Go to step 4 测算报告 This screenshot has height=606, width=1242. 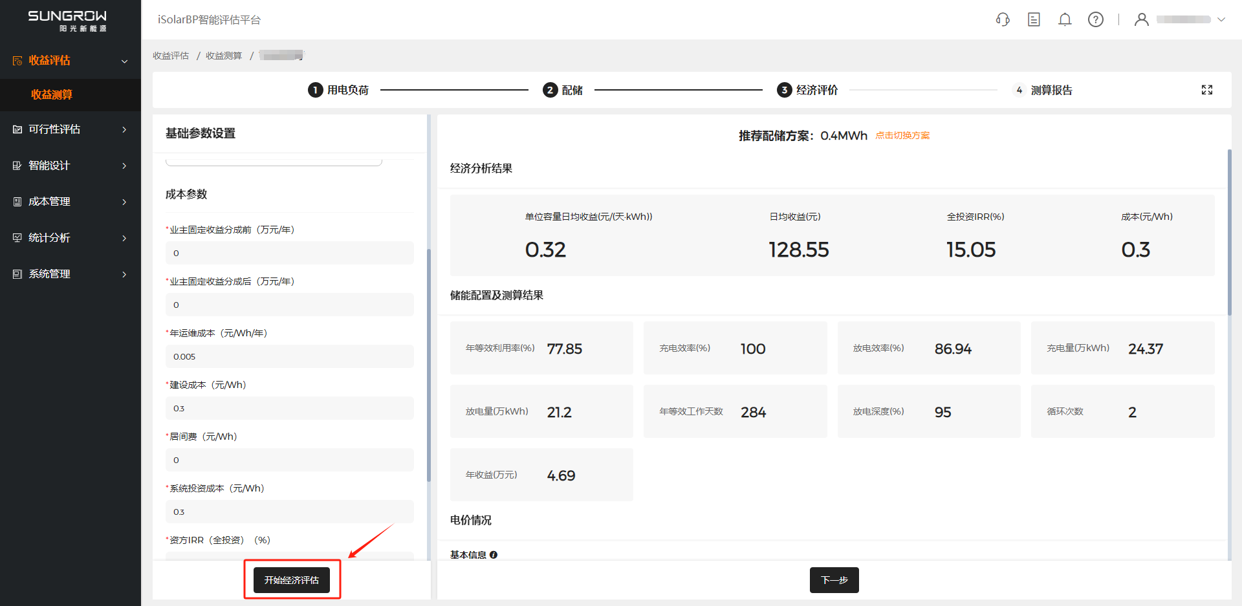click(1043, 90)
